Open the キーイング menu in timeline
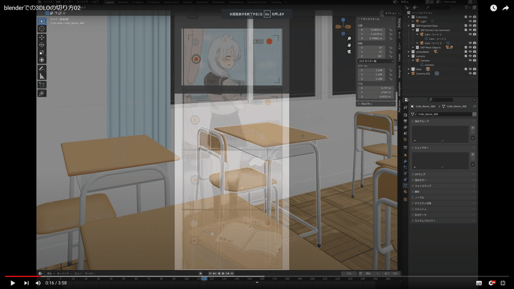The height and width of the screenshot is (289, 514). click(64, 273)
